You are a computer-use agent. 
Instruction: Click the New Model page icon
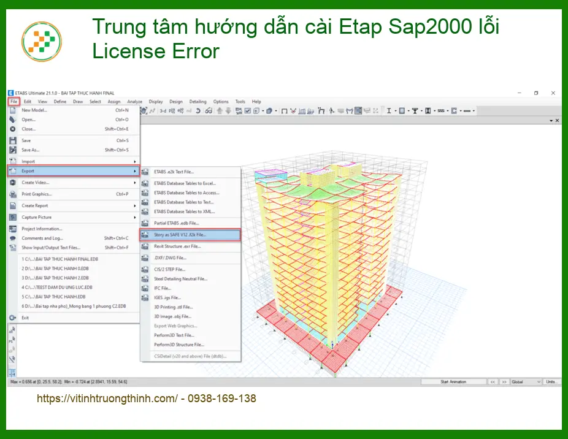13,110
